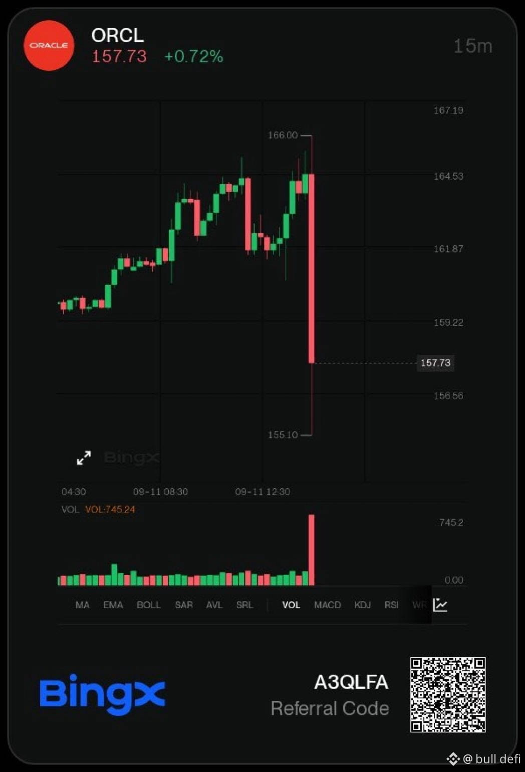Image resolution: width=525 pixels, height=772 pixels.
Task: Click the A3QLFA referral code text
Action: (x=351, y=682)
